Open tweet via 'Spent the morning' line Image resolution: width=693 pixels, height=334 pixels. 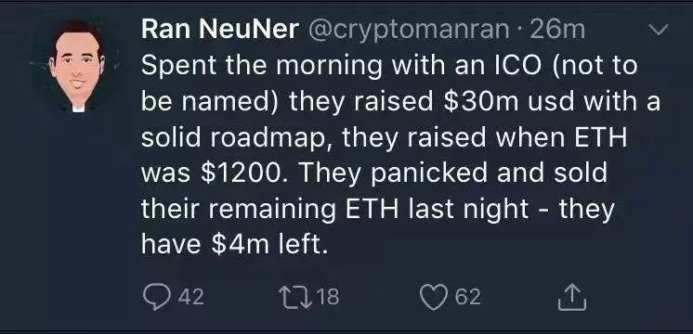pyautogui.click(x=389, y=66)
